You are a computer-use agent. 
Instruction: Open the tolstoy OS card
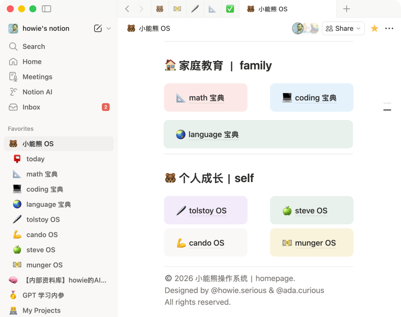tap(206, 210)
